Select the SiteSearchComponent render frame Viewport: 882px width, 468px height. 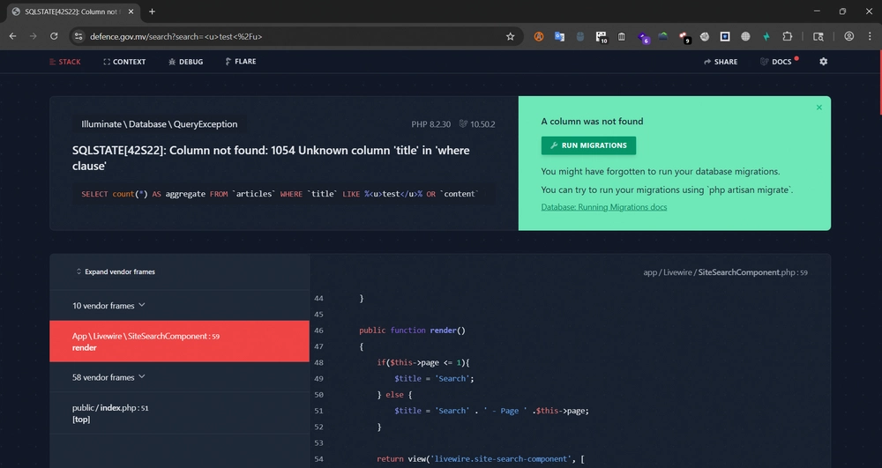pyautogui.click(x=179, y=342)
